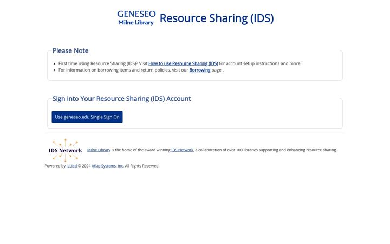
Task: Open the Borrowing page link
Action: (200, 70)
